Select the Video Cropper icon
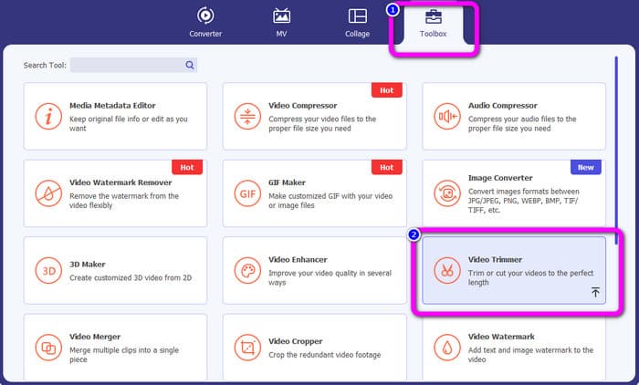 pyautogui.click(x=247, y=348)
